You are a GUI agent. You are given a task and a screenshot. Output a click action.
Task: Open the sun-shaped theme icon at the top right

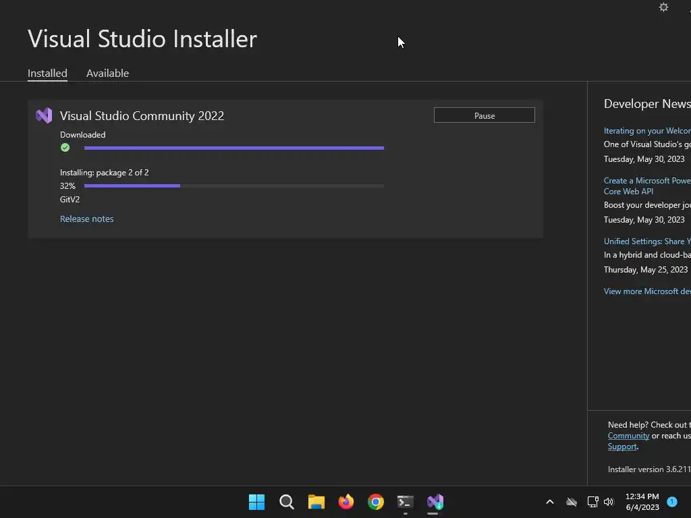[663, 7]
